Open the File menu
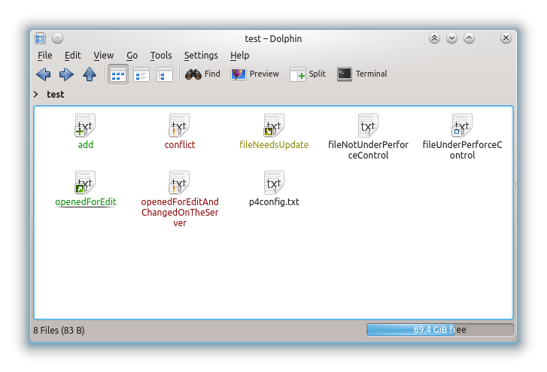Viewport: 547px width, 372px height. click(x=44, y=56)
